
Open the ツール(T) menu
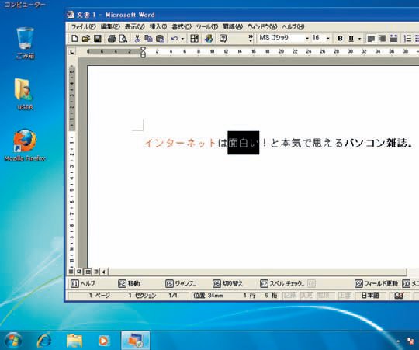point(207,26)
